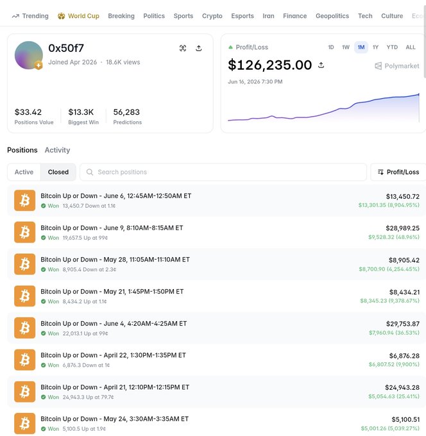Image resolution: width=426 pixels, height=436 pixels.
Task: Click Bitcoin icon for April 22 market
Action: click(x=25, y=360)
